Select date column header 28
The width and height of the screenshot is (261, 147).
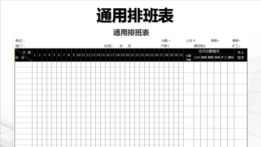(166, 55)
